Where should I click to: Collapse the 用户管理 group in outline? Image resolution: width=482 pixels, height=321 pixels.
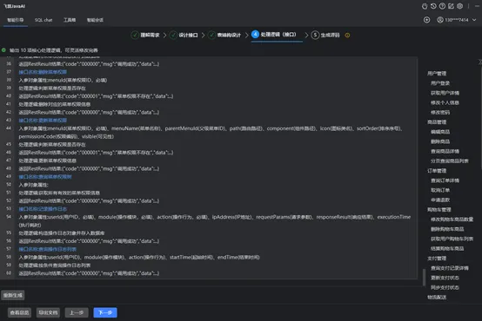[x=437, y=73]
